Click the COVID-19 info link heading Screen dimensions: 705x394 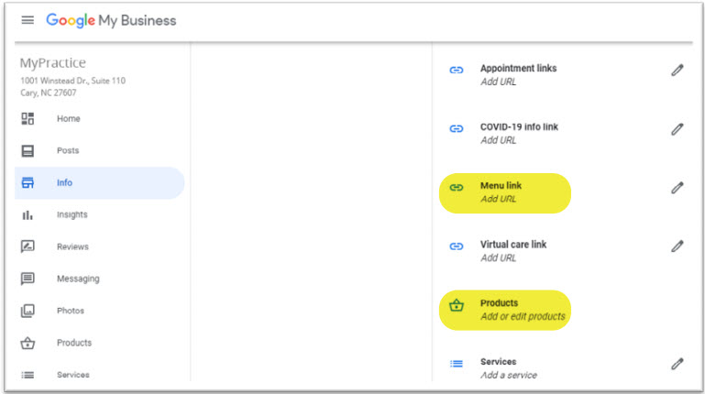tap(519, 127)
